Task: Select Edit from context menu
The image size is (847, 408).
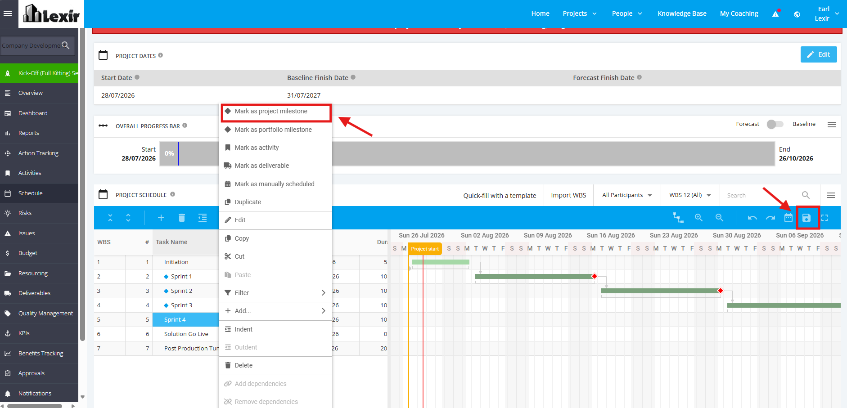Action: pyautogui.click(x=275, y=220)
